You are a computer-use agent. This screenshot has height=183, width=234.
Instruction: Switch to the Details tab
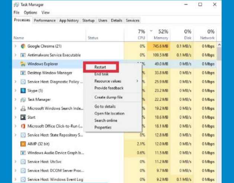(117, 20)
